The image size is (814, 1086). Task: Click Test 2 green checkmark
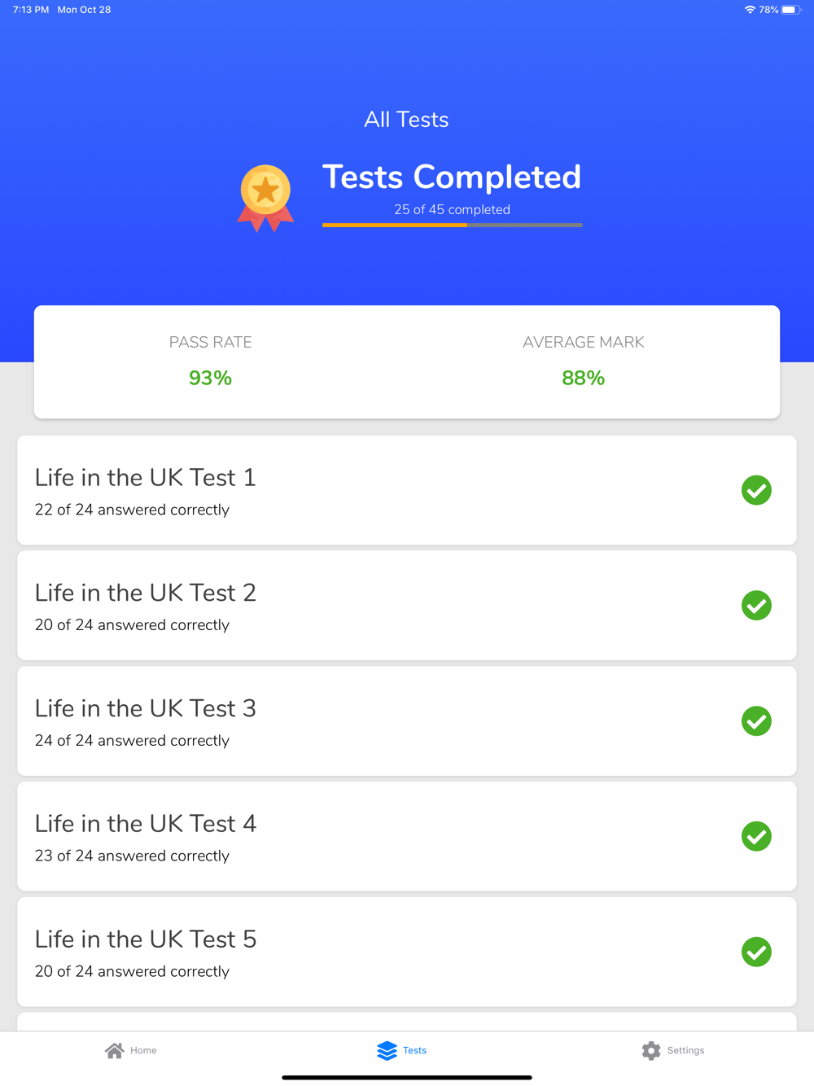(756, 606)
